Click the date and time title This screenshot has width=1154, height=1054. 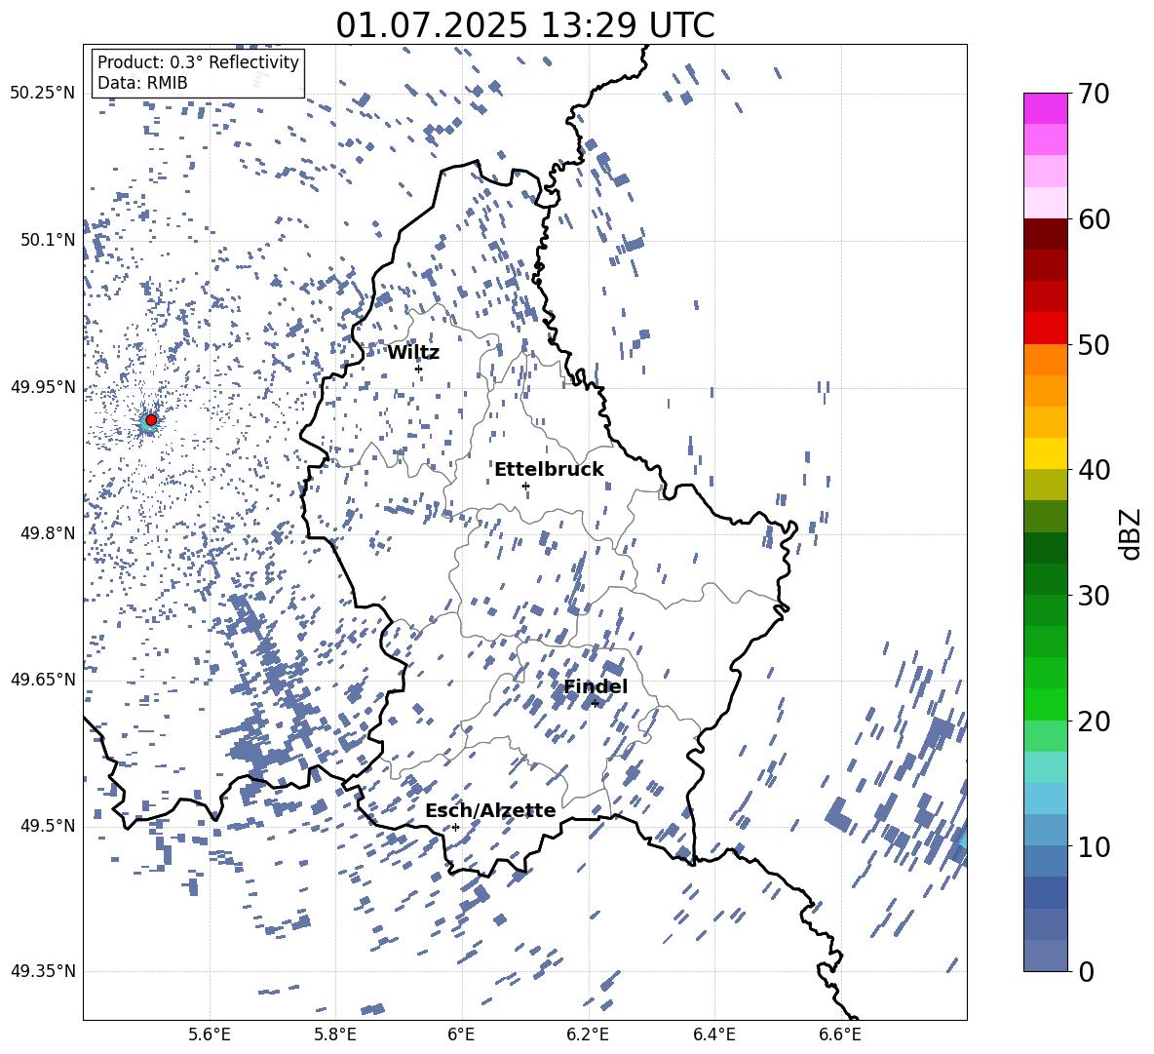[x=525, y=25]
